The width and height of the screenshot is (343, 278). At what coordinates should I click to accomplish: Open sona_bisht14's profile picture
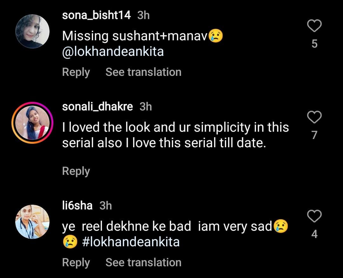pyautogui.click(x=32, y=31)
